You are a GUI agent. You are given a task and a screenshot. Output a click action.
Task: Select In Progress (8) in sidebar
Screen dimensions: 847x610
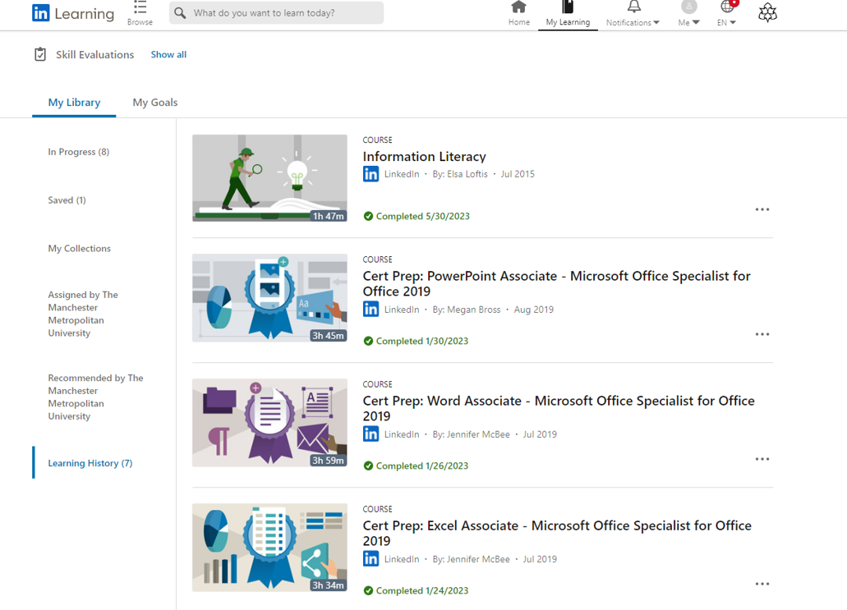[78, 152]
